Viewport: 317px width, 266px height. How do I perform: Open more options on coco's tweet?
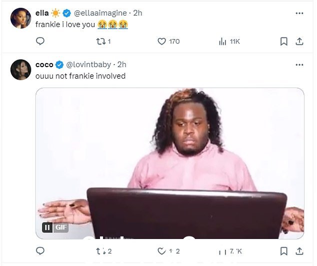[x=299, y=65]
